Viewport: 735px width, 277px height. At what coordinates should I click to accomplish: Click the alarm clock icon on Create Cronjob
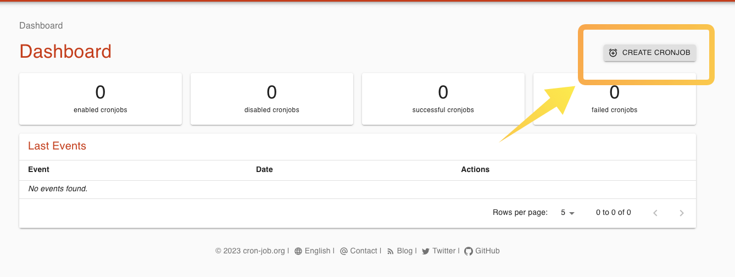click(x=613, y=53)
